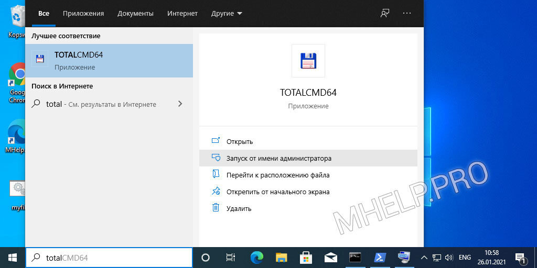Click the administrator shield icon

216,157
